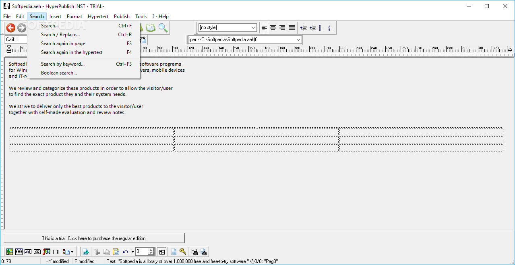The height and width of the screenshot is (265, 515).
Task: Click the gray forward arrow icon
Action: (x=22, y=28)
